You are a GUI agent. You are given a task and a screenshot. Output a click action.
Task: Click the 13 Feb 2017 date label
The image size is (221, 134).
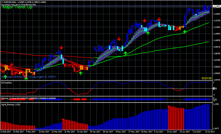(x=5, y=132)
